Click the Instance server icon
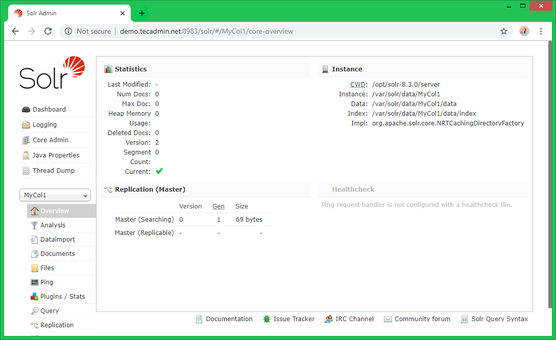Viewport: 556px width, 340px height. [x=325, y=69]
